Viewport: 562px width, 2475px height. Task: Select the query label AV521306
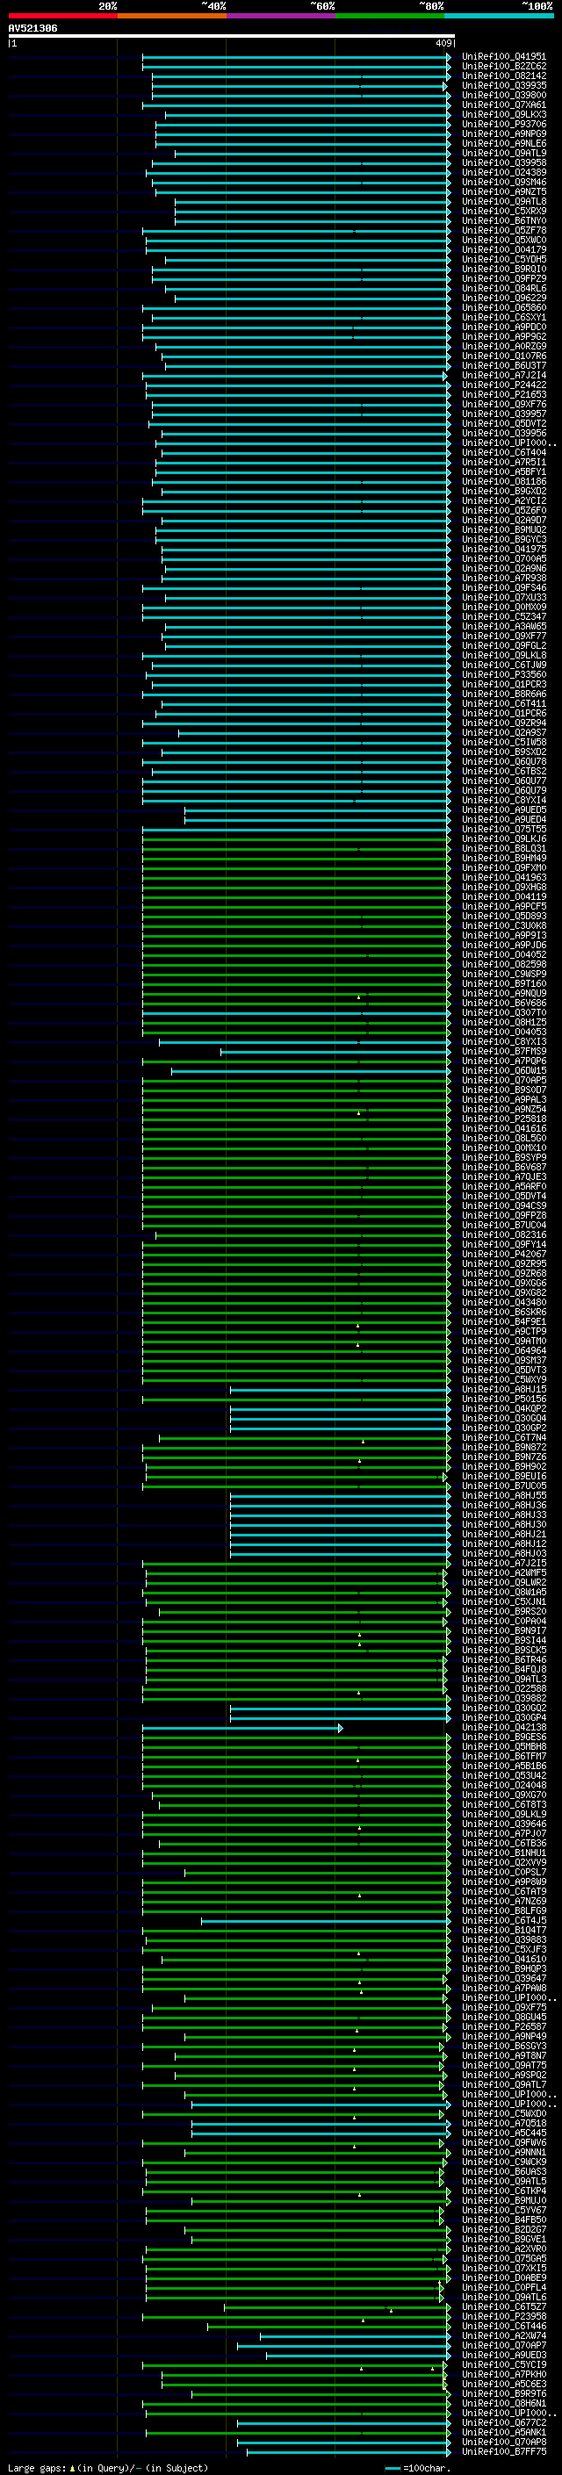coord(32,29)
